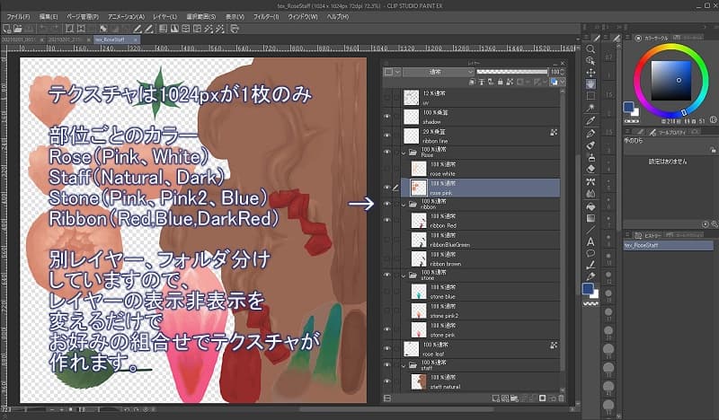Viewport: 719px width, 420px height.
Task: Click the CLIP STUDIO launch icon in the command bar
Action: (x=235, y=29)
